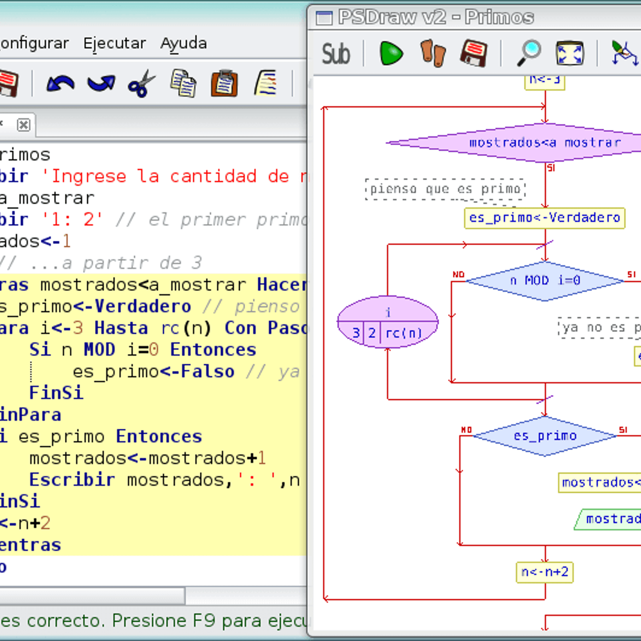The height and width of the screenshot is (641, 641).
Task: Click the 'Si n MOD i=0 Entonces' code line
Action: [143, 350]
